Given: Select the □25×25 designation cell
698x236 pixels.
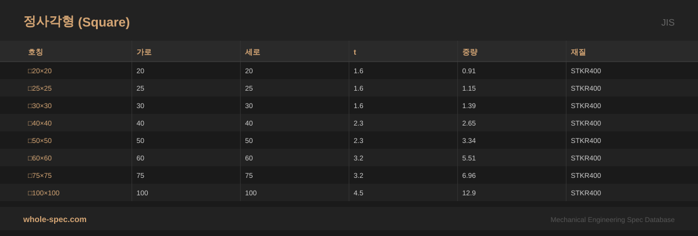Looking at the screenshot, I should point(40,88).
